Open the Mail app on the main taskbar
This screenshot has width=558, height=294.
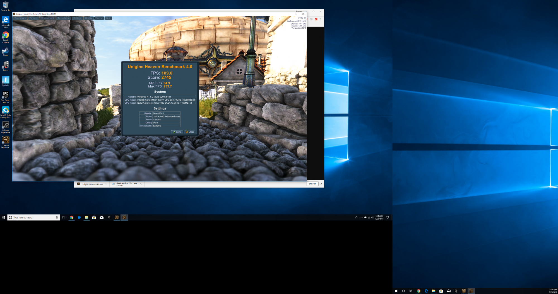point(102,217)
